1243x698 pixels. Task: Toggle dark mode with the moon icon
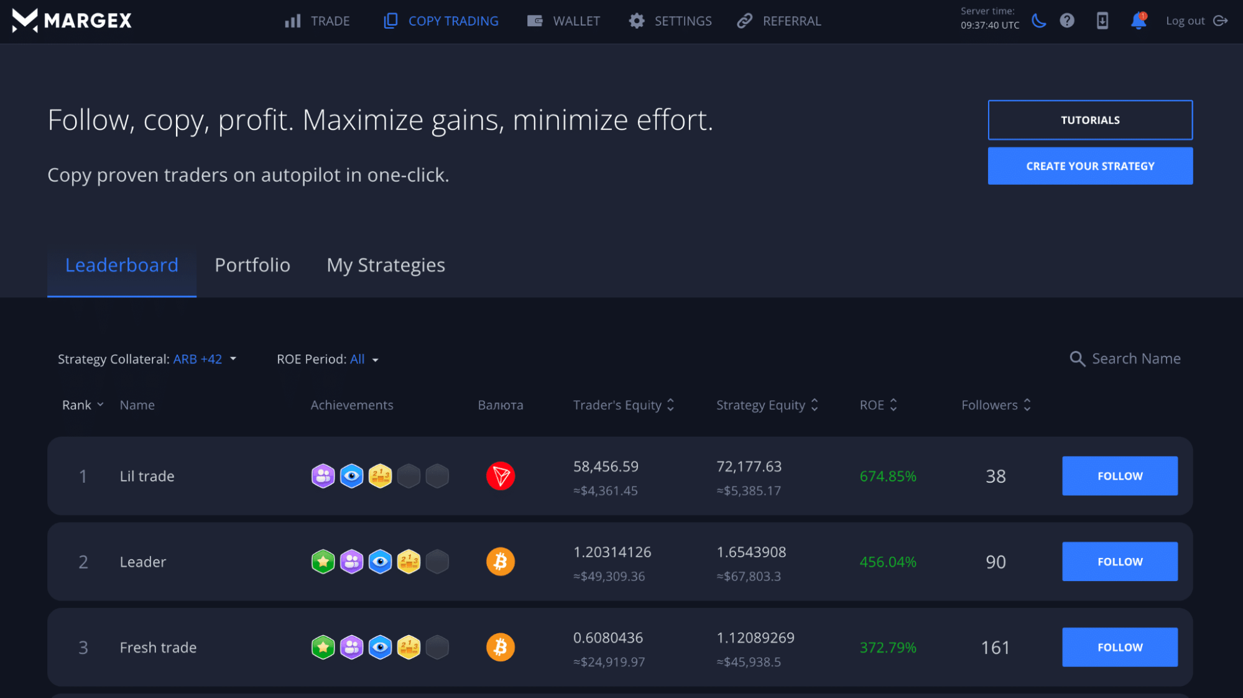[x=1038, y=21]
